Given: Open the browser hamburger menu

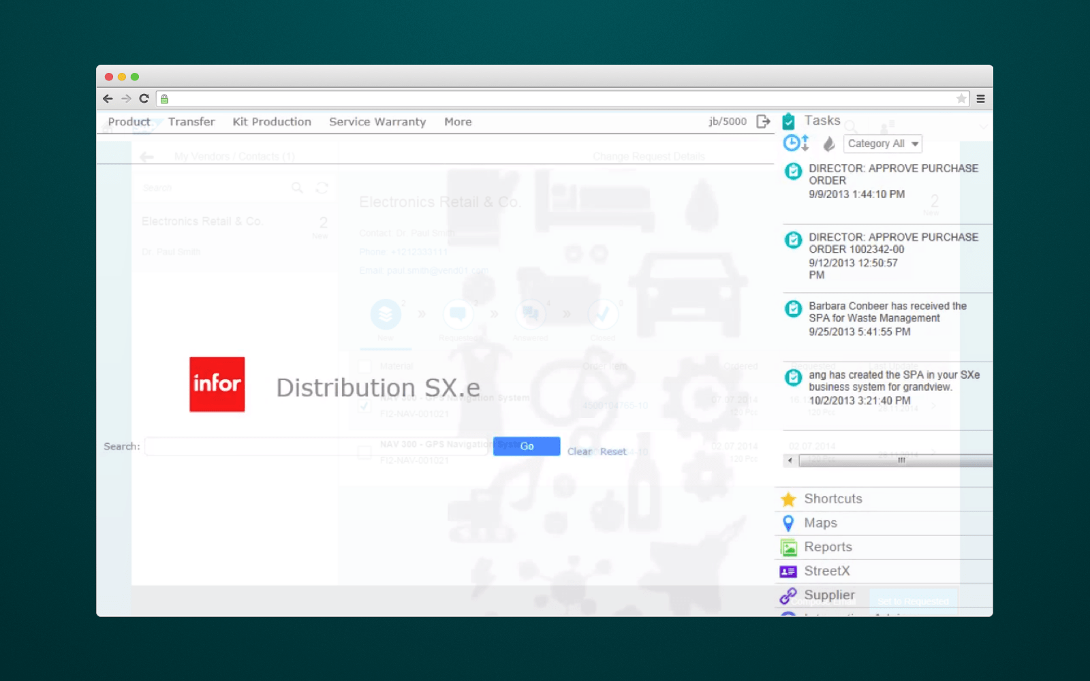Looking at the screenshot, I should 981,99.
